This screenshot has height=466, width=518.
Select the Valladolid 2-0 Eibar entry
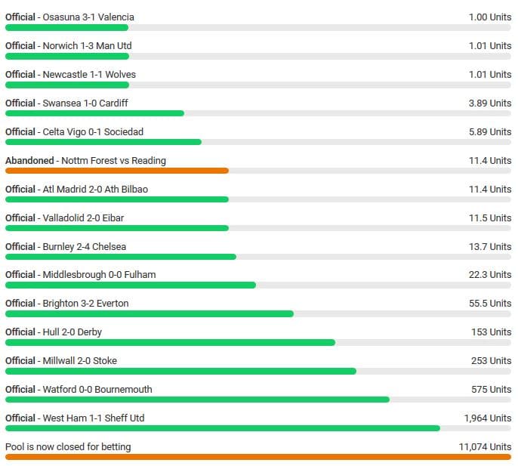point(65,218)
